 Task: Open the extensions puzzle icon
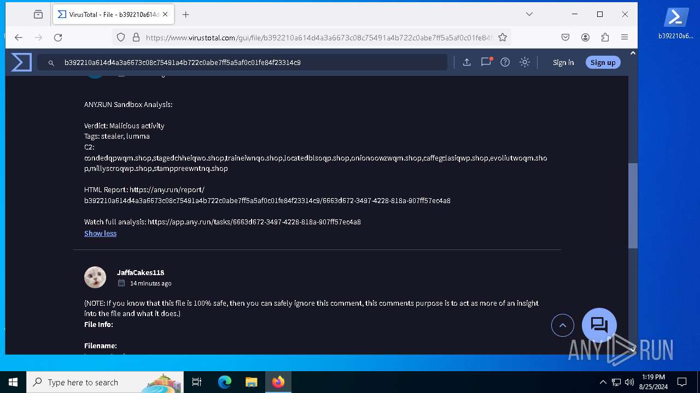tap(605, 37)
